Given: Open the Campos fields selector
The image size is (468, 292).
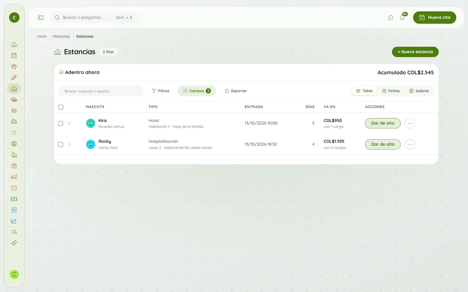Looking at the screenshot, I should [x=197, y=91].
